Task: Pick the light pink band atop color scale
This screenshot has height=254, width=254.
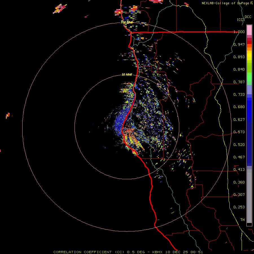Action: (x=249, y=30)
